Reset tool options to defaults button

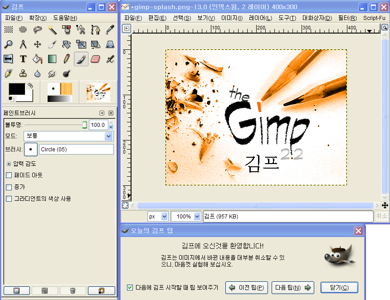point(102,290)
